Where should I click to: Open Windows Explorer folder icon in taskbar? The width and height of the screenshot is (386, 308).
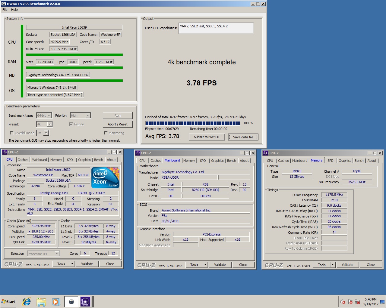[41, 302]
